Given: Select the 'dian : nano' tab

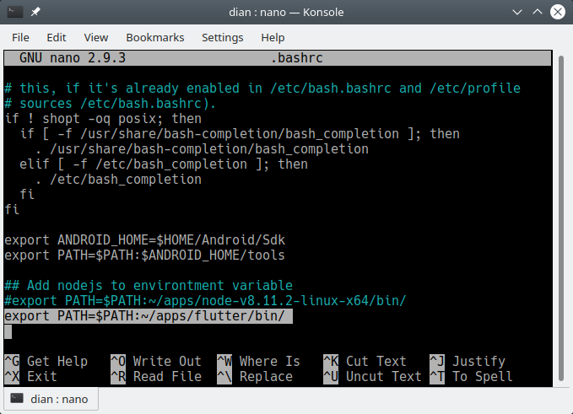Looking at the screenshot, I should pyautogui.click(x=52, y=399).
